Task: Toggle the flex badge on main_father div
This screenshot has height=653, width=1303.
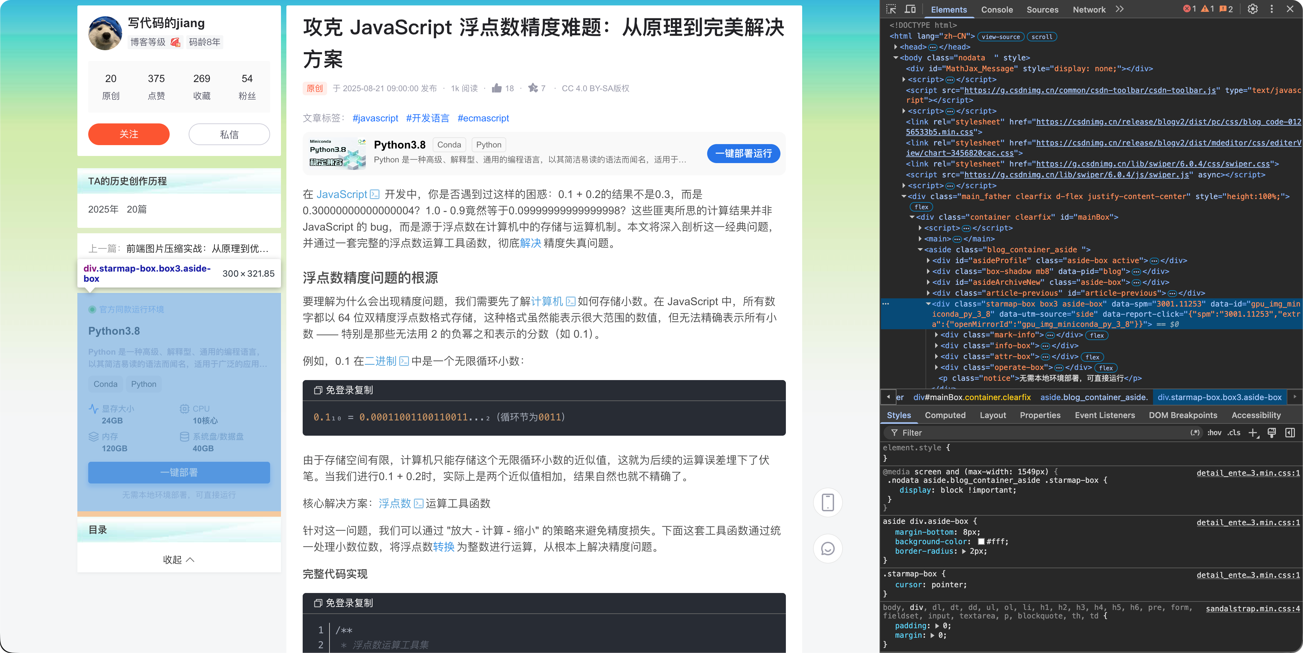Action: coord(921,207)
